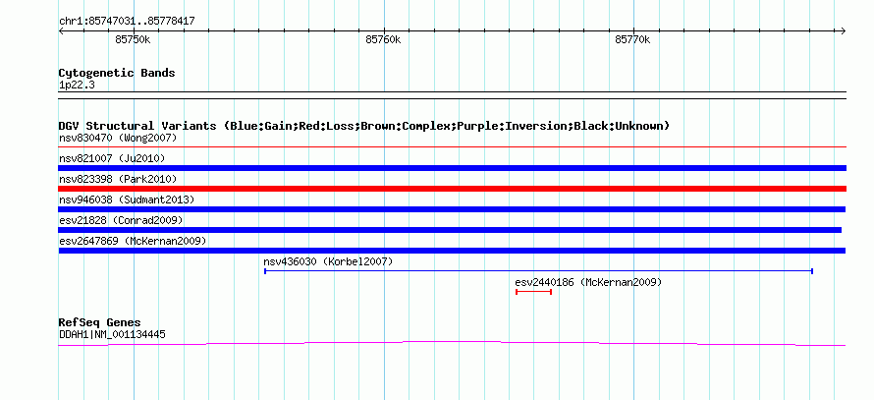
Task: Click the right arrowhead of the ruler
Action: pos(844,30)
